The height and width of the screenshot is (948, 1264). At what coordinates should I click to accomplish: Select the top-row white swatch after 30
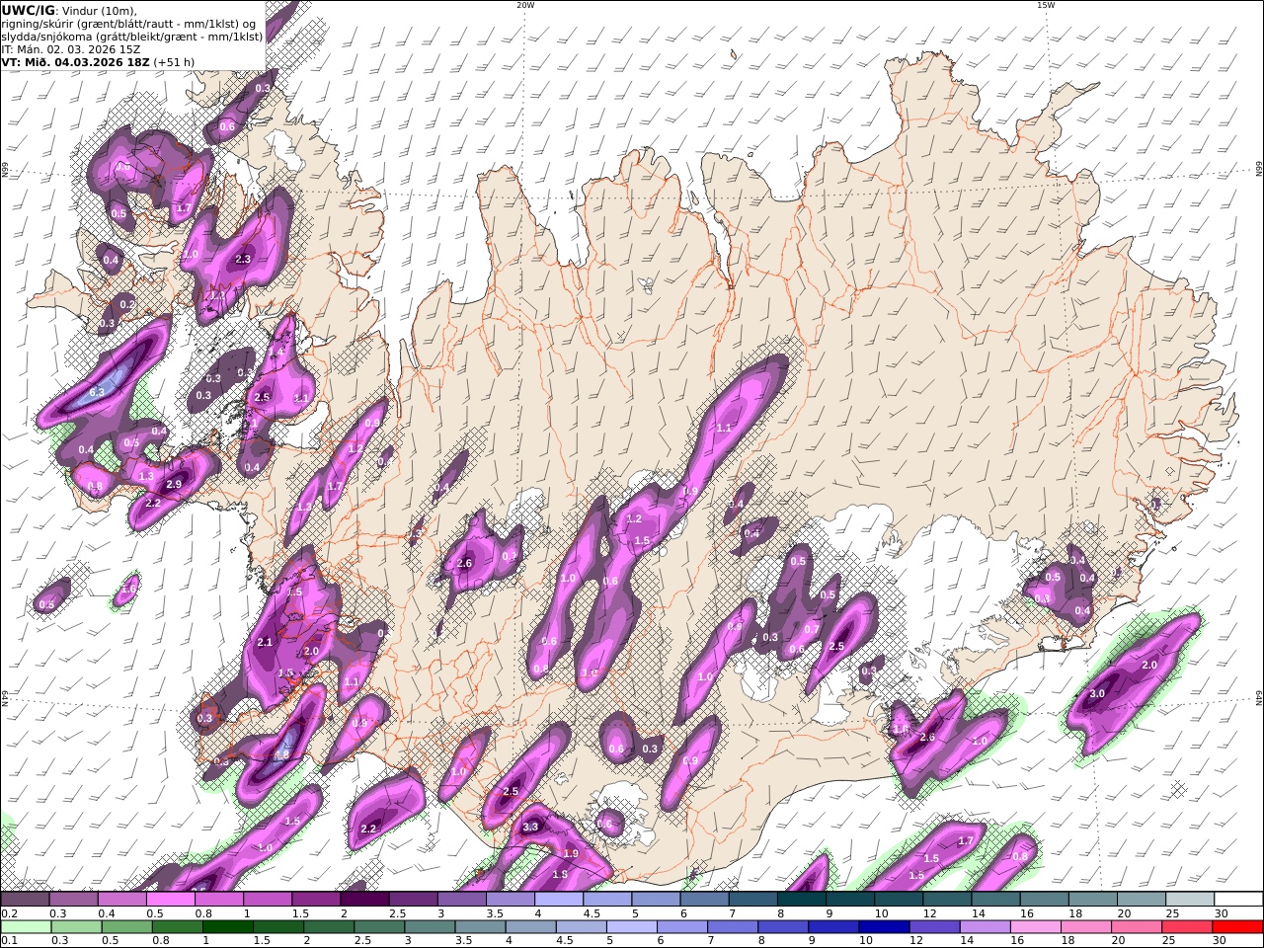1239,900
